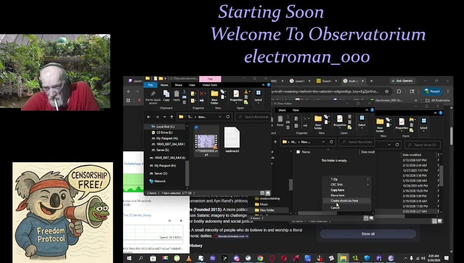The image size is (464, 263).
Task: Click New folder icon in H:\New folder window
Action: click(318, 122)
